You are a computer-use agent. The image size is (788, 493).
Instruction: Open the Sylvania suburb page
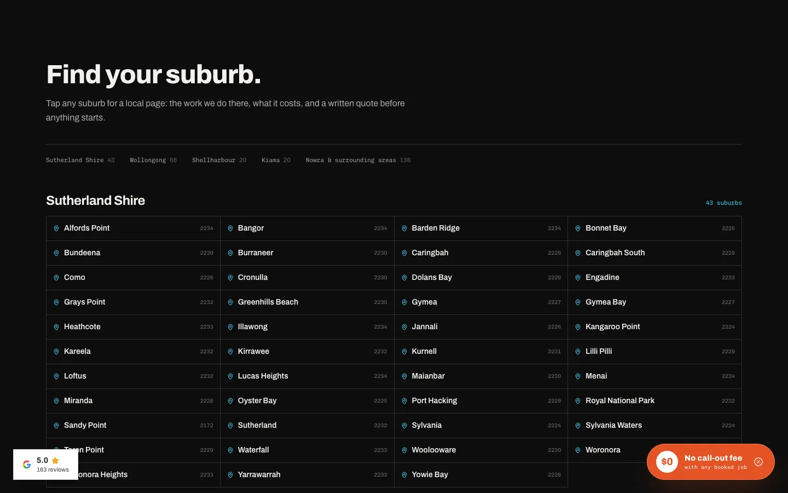481,426
